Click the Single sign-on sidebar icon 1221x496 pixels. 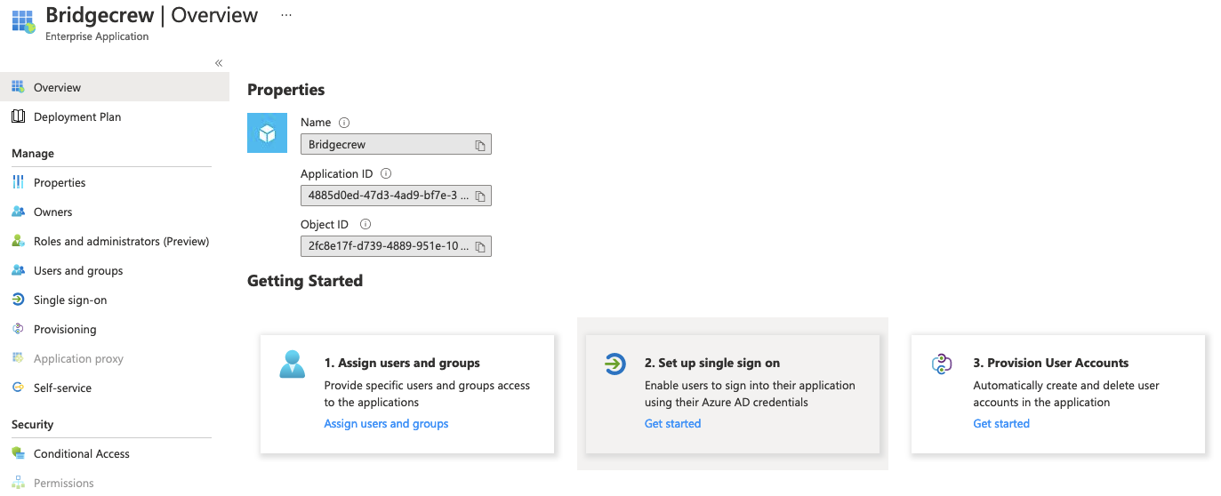pos(18,300)
